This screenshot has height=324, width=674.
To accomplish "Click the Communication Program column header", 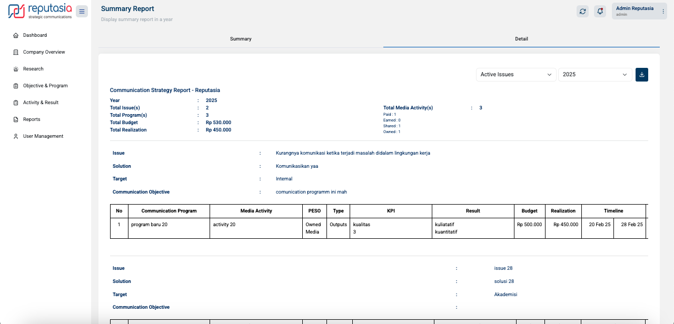I will (x=168, y=211).
